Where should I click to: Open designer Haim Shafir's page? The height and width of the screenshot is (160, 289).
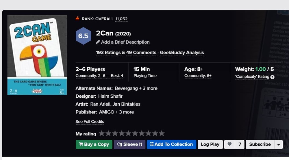pos(110,96)
